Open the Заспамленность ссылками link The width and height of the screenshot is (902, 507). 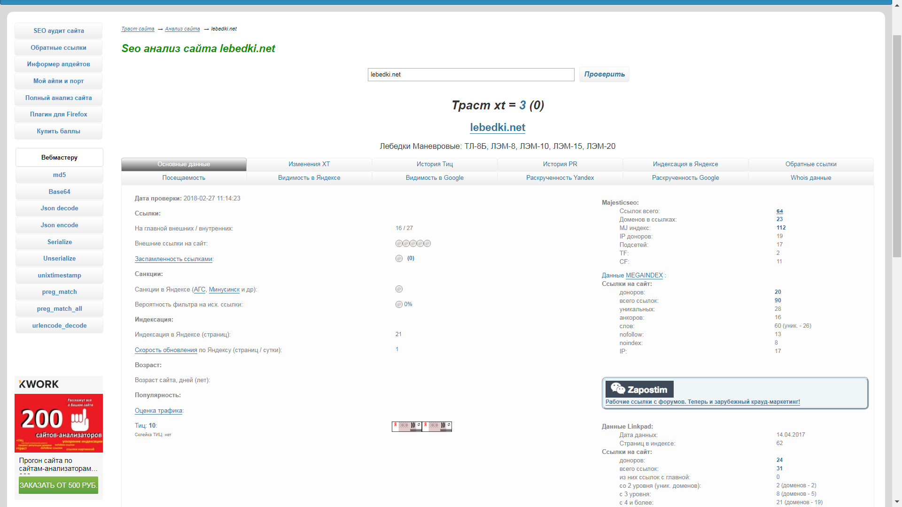(x=174, y=259)
